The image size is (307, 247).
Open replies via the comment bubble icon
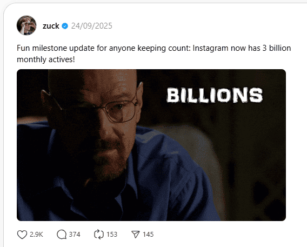[x=62, y=235]
